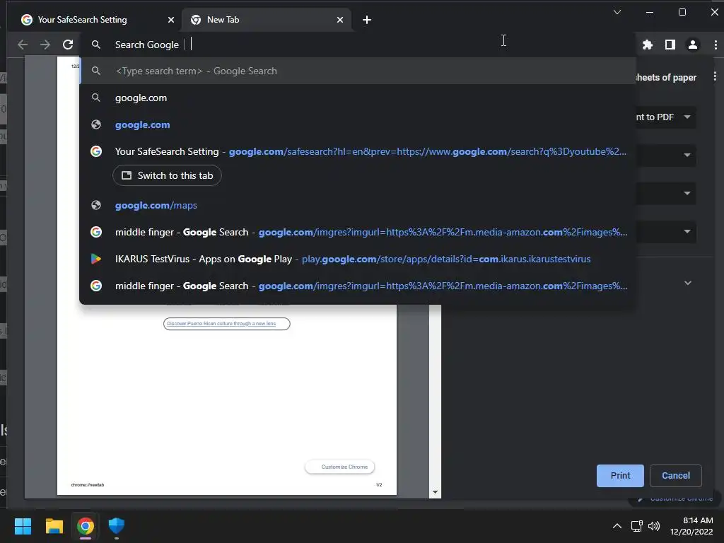The image size is (724, 543).
Task: Open IKARUS TestVirus Google Play suggestion
Action: 358,259
